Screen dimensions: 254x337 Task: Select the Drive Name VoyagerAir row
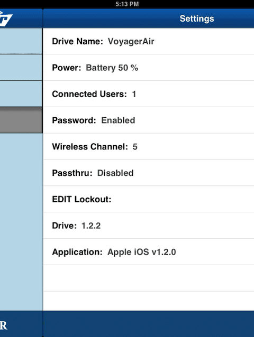point(149,41)
